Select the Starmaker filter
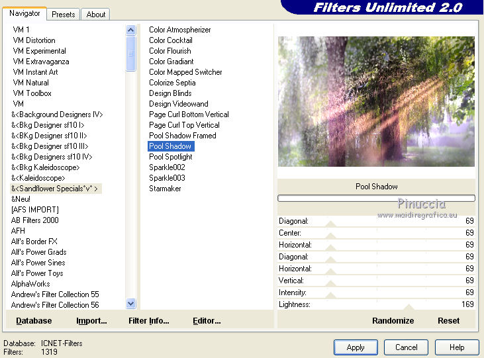484x358 pixels. 165,189
